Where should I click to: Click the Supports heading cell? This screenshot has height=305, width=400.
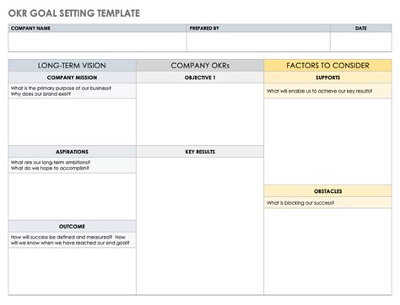tap(327, 78)
